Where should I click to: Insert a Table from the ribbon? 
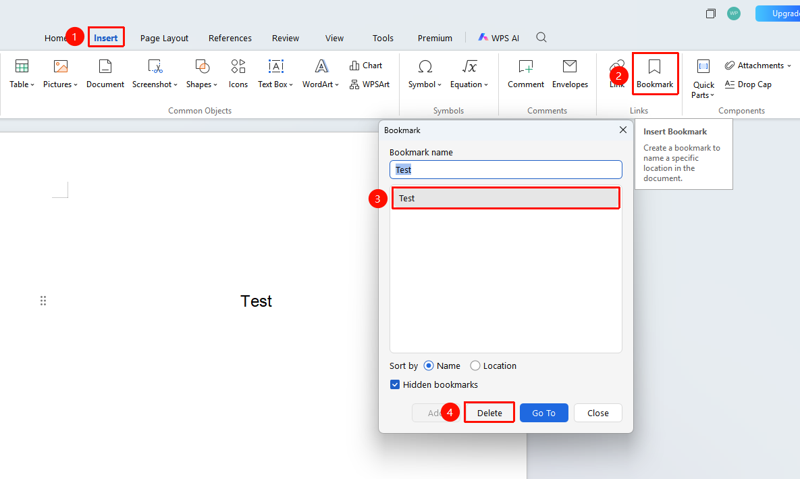(x=22, y=74)
